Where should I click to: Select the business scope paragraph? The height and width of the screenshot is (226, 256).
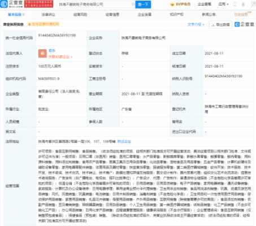tap(145, 186)
